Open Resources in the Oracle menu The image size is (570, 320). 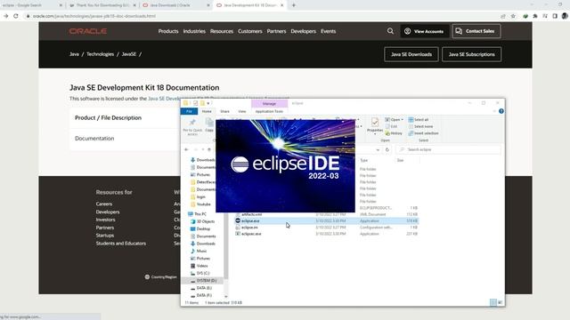click(222, 31)
